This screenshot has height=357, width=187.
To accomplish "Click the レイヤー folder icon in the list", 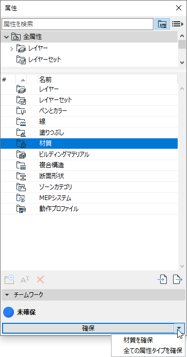I will click(x=21, y=89).
